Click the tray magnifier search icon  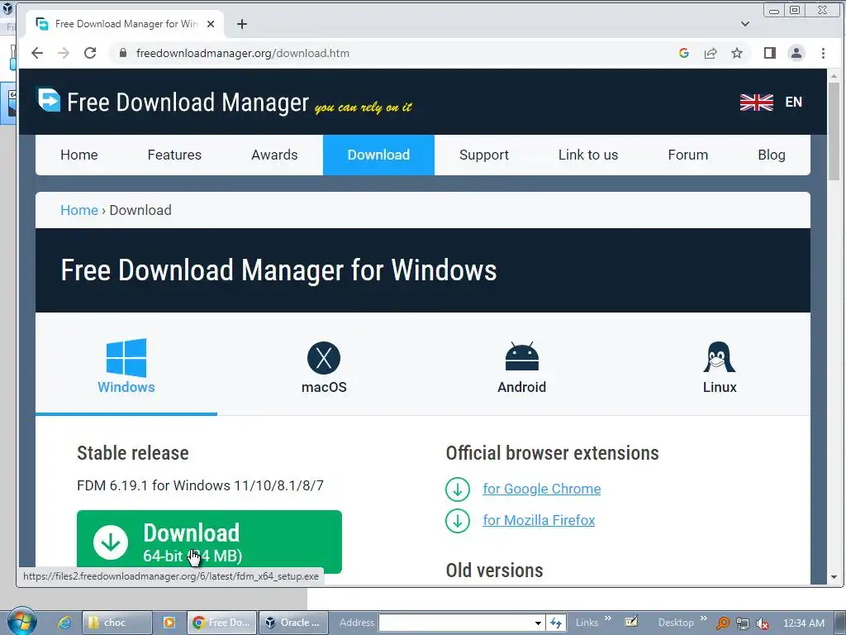(x=722, y=623)
